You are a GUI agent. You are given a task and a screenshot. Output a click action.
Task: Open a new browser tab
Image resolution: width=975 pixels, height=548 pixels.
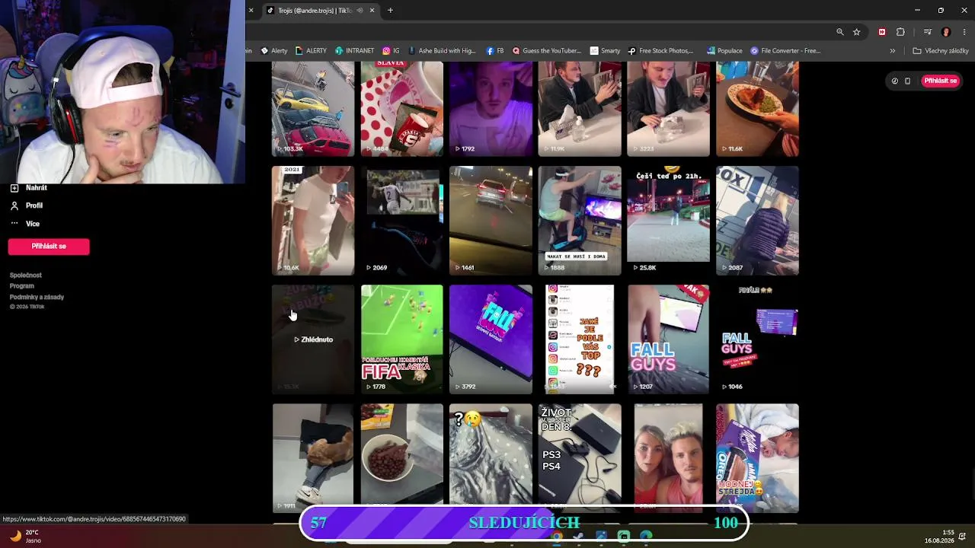pyautogui.click(x=390, y=11)
